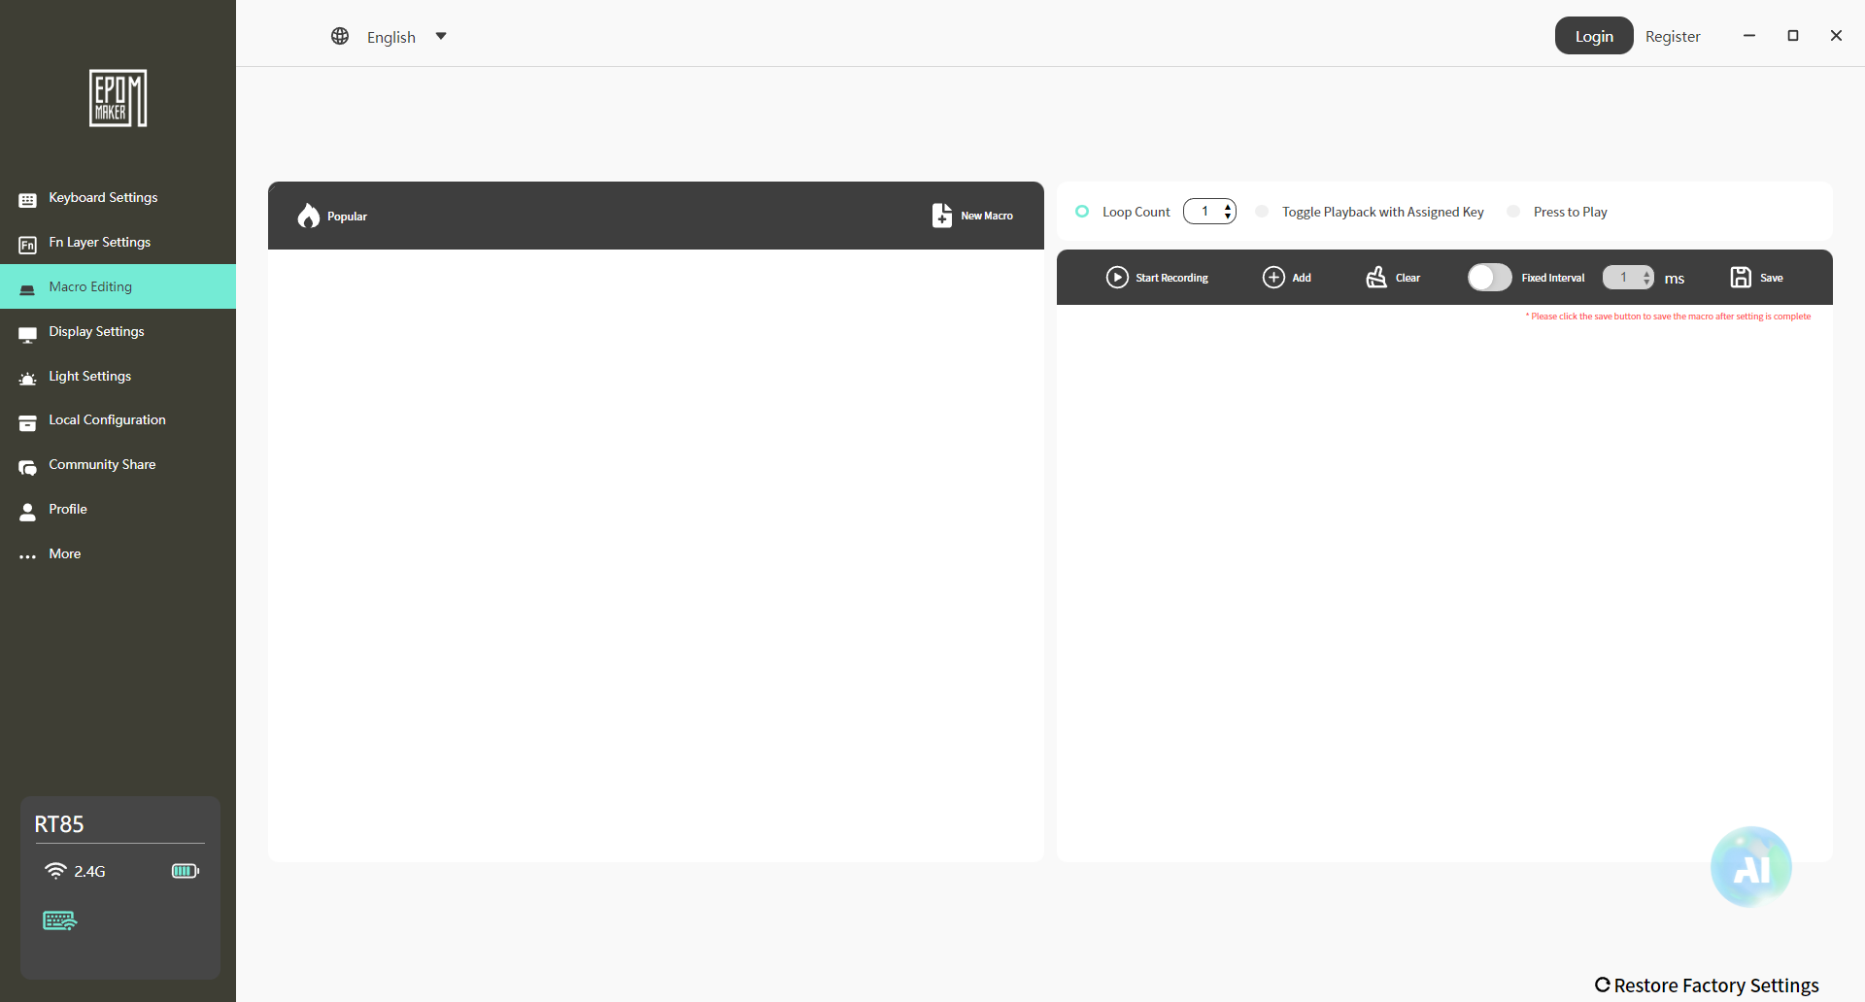Click the More ellipsis icon
Viewport: 1865px width, 1002px height.
28,556
